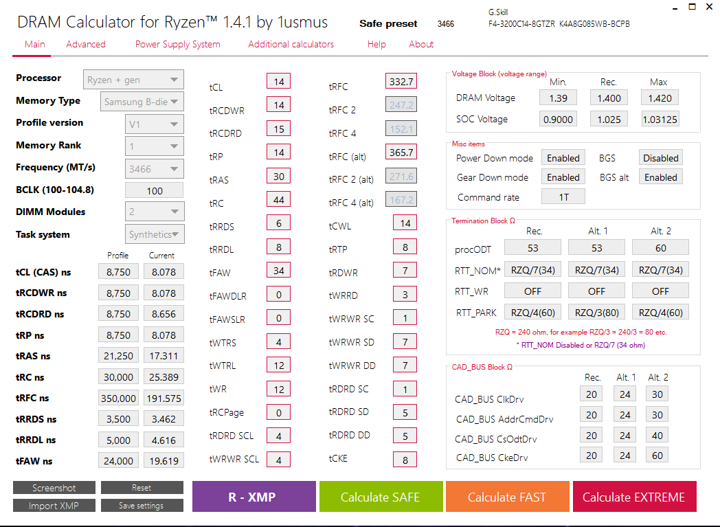Click the tCKE value field
Screen dimensions: 720x527
(405, 460)
